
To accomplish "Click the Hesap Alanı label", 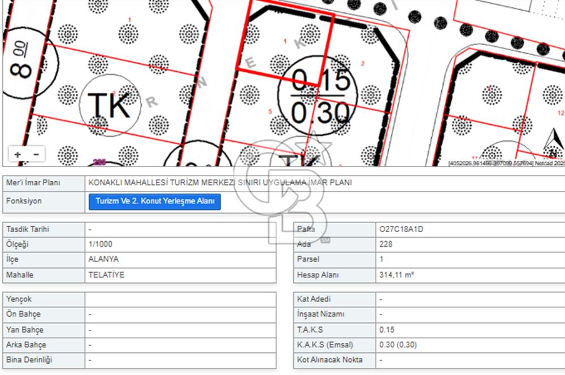I will (318, 275).
